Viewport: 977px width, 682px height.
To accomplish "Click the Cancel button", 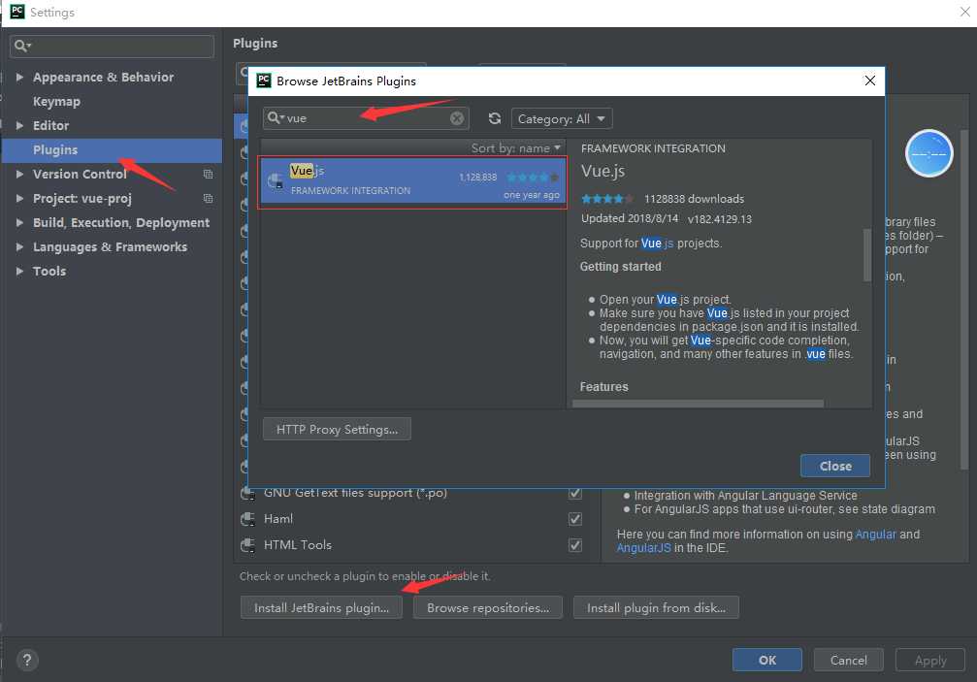I will (848, 660).
